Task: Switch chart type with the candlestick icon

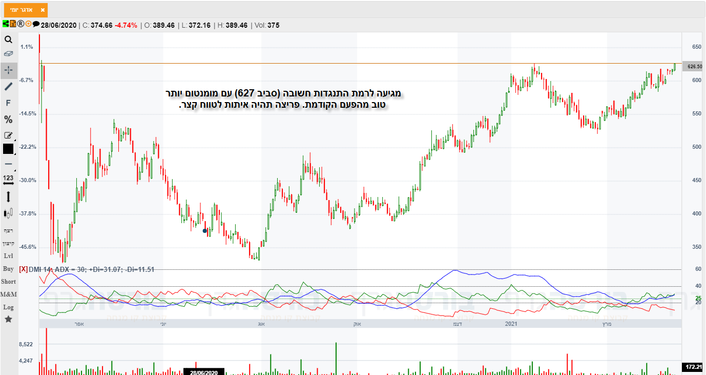Action: 8,213
